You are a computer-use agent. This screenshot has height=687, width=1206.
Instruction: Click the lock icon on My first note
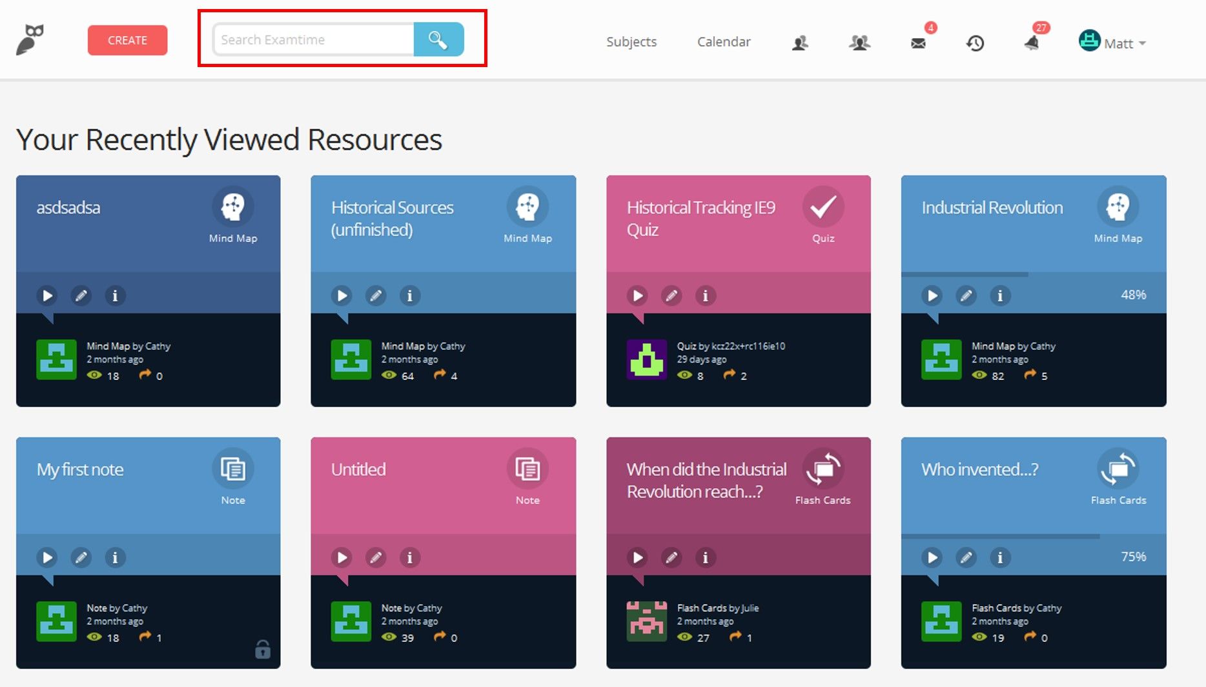tap(263, 649)
